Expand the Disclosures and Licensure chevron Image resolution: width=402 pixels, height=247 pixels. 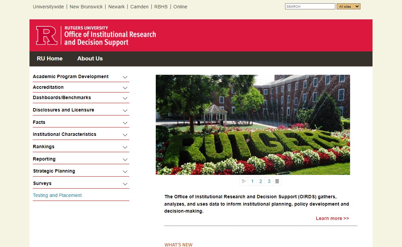click(x=125, y=110)
